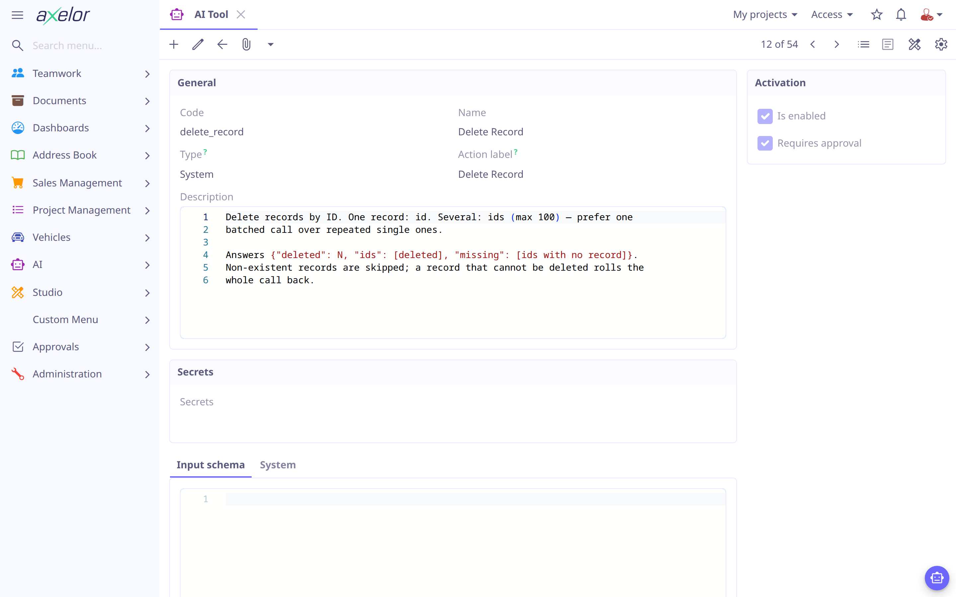Toggle the Is enabled checkbox

(765, 116)
